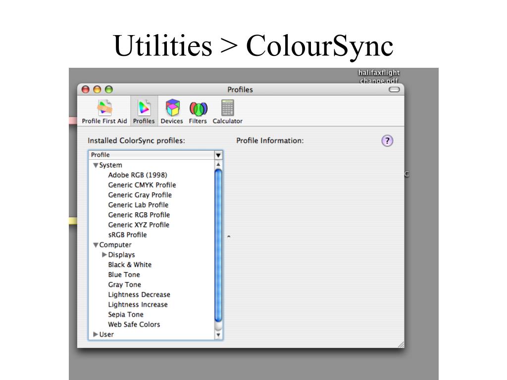Image resolution: width=507 pixels, height=380 pixels.
Task: Open the Profile column dropdown arrow
Action: click(x=218, y=155)
